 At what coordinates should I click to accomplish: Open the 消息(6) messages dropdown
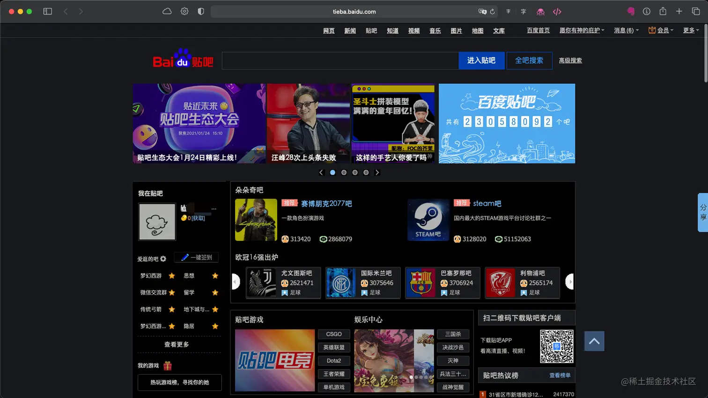626,30
